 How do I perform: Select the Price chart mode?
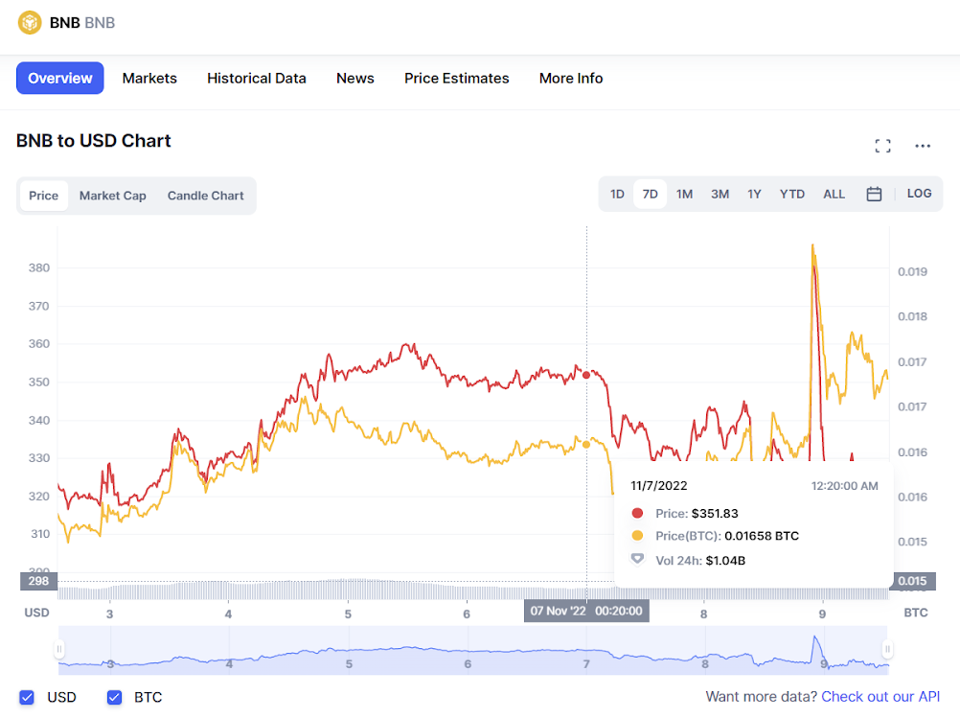(43, 196)
